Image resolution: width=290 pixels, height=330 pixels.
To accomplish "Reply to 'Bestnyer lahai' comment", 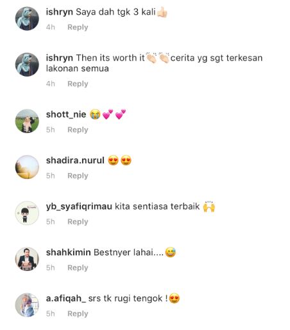I will (78, 268).
